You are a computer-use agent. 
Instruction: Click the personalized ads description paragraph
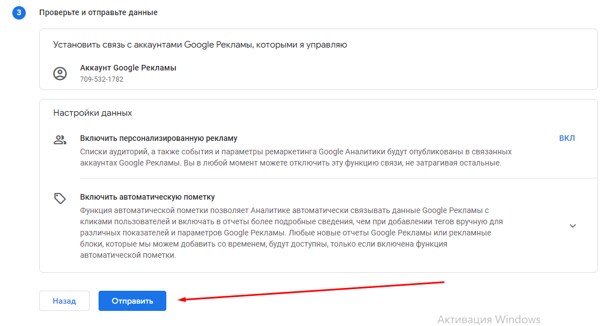(x=296, y=157)
